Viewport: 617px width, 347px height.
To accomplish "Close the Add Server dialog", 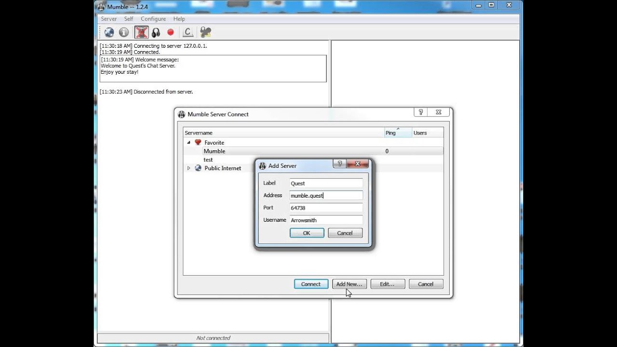I will (x=358, y=164).
